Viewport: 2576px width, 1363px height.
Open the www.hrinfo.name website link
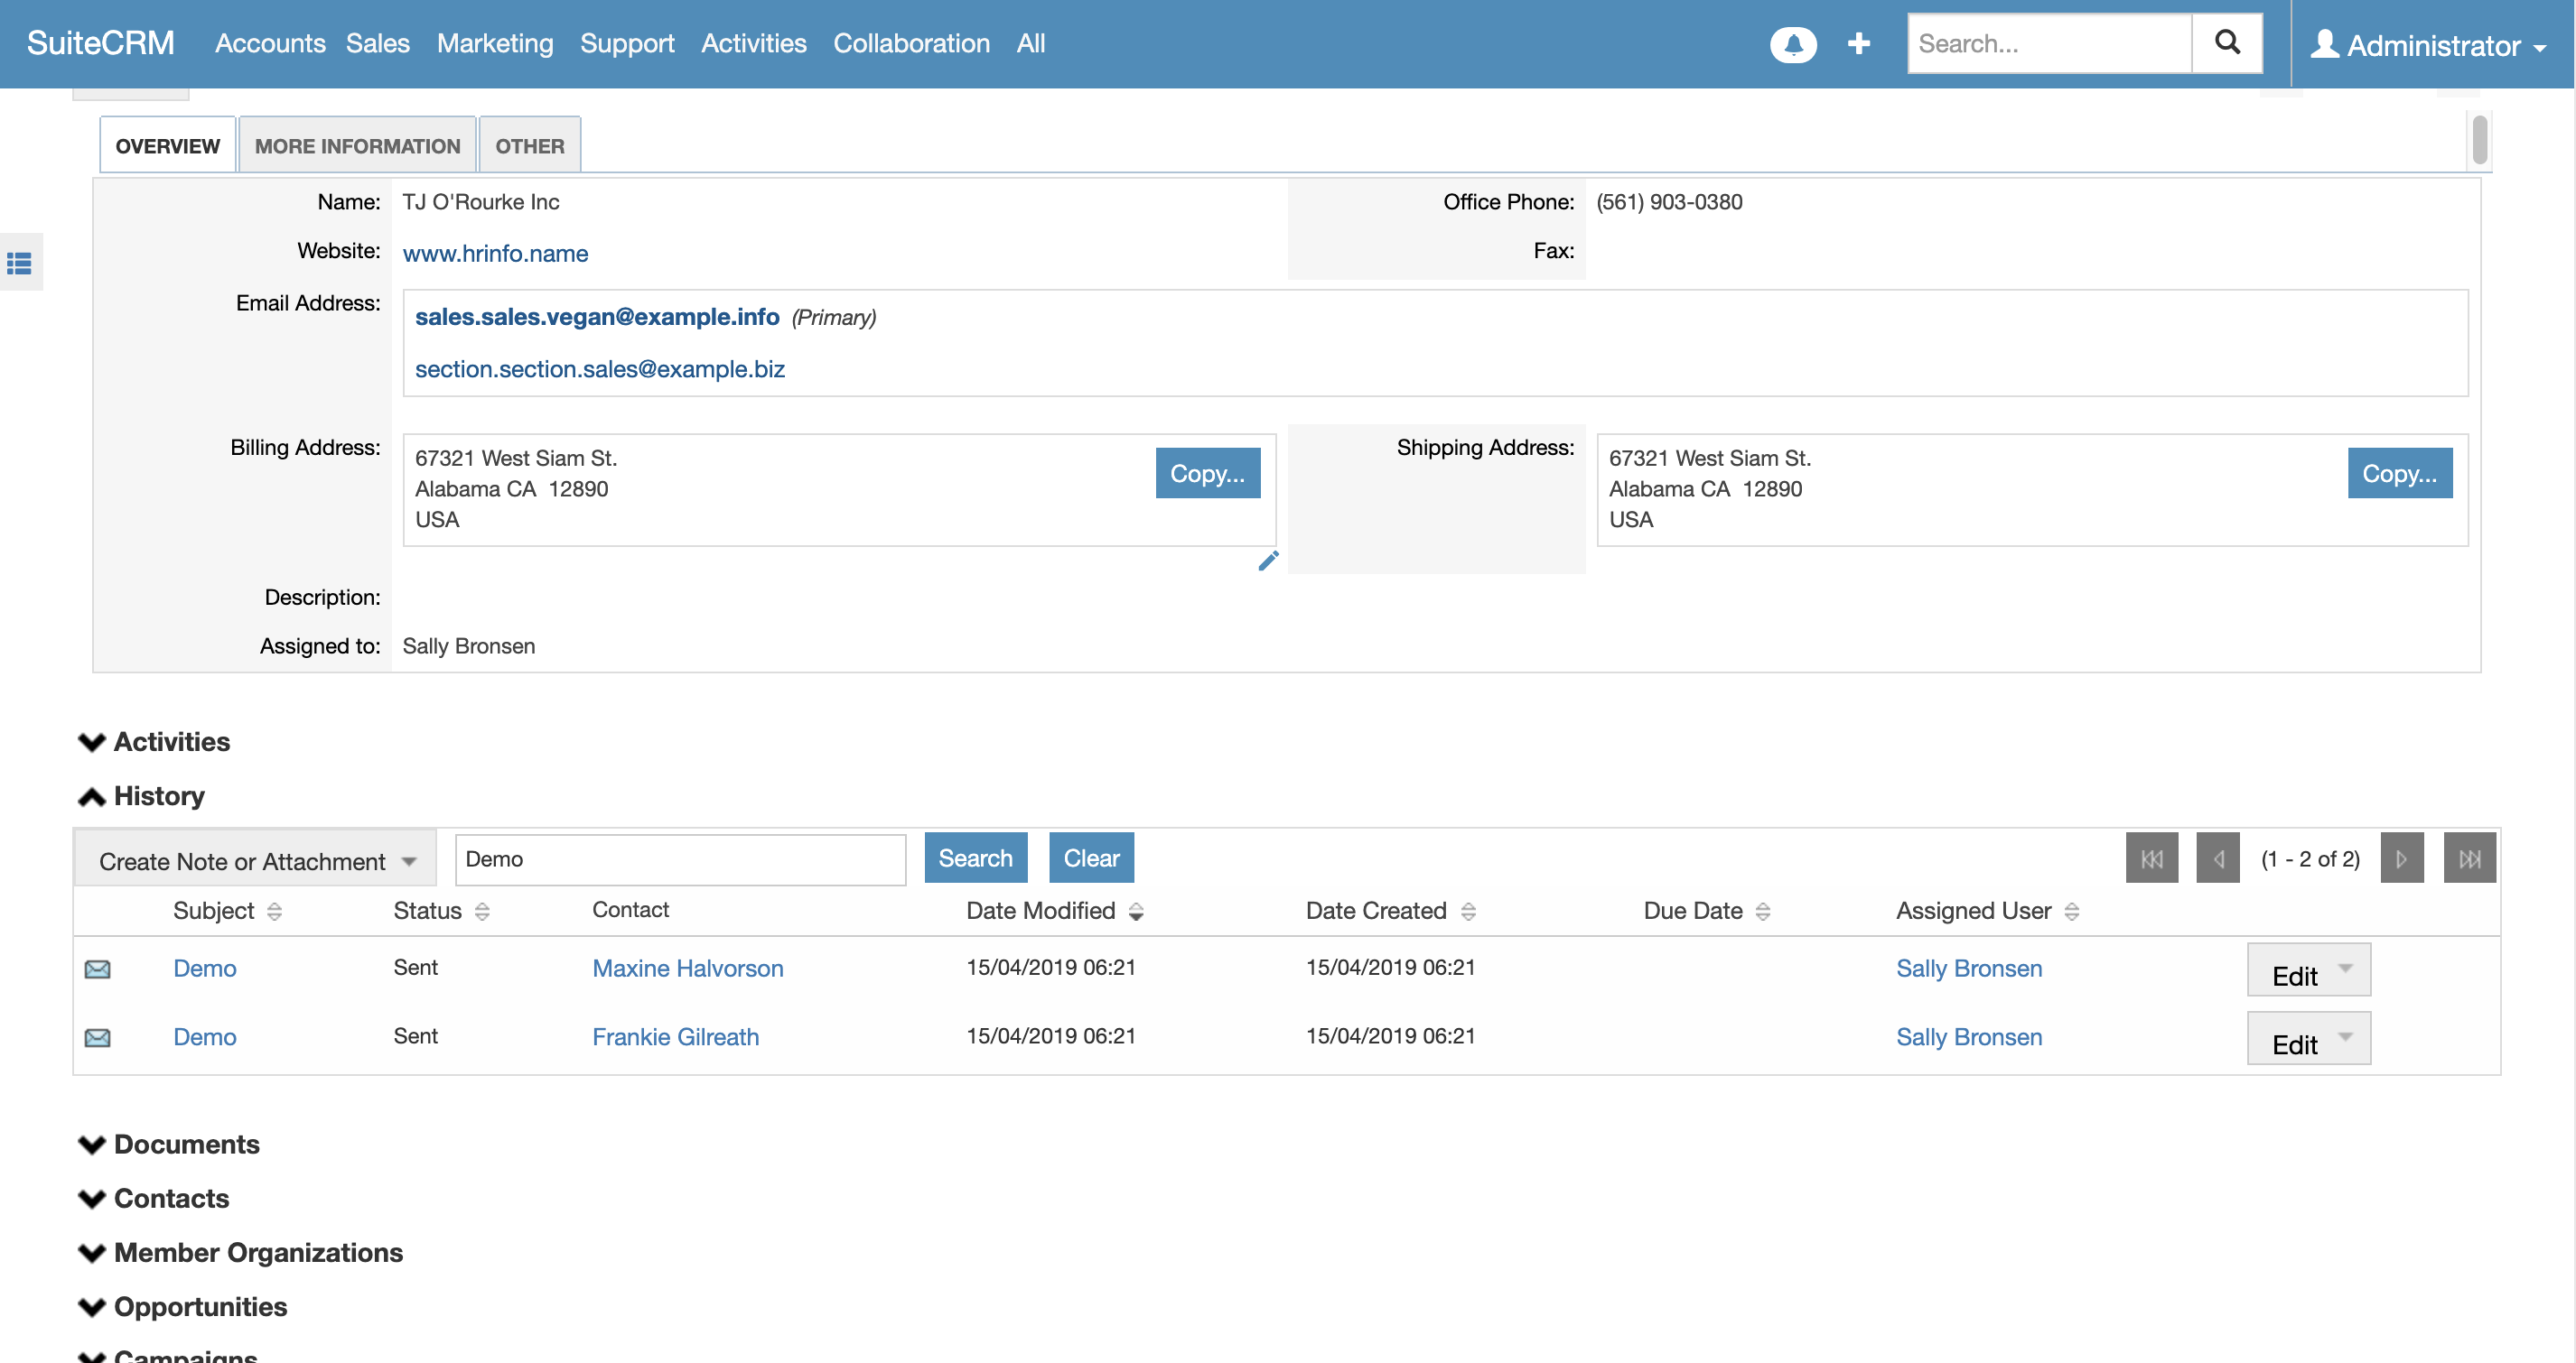[495, 253]
